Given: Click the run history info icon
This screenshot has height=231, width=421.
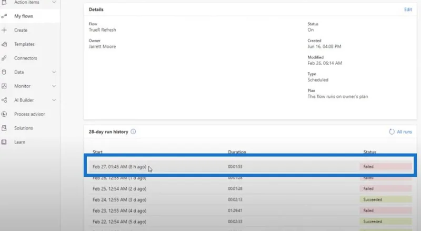Looking at the screenshot, I should [133, 132].
